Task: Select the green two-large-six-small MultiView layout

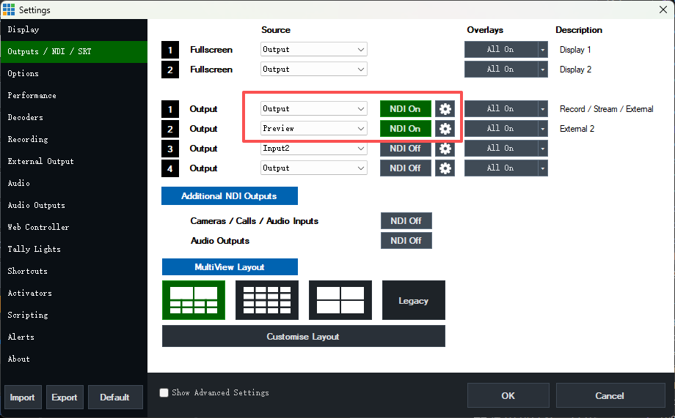Action: click(x=194, y=300)
